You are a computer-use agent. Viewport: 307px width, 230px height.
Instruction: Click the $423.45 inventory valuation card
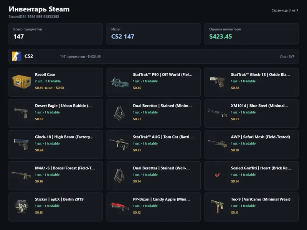(x=251, y=34)
